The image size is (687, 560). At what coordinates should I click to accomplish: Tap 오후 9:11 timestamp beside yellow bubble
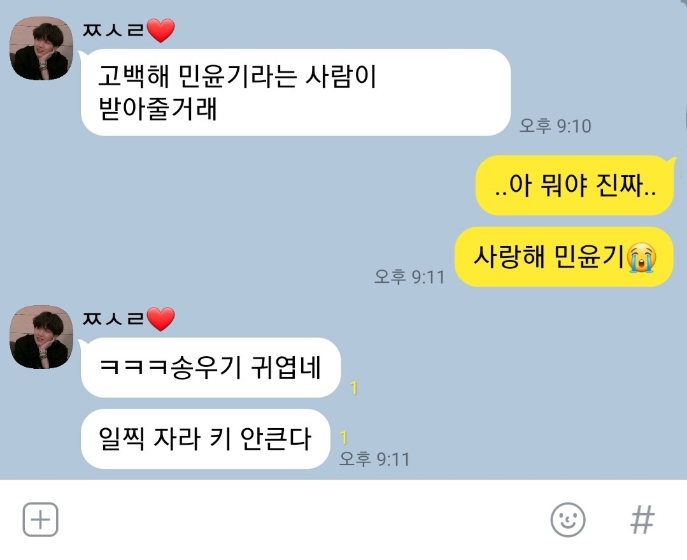[409, 277]
